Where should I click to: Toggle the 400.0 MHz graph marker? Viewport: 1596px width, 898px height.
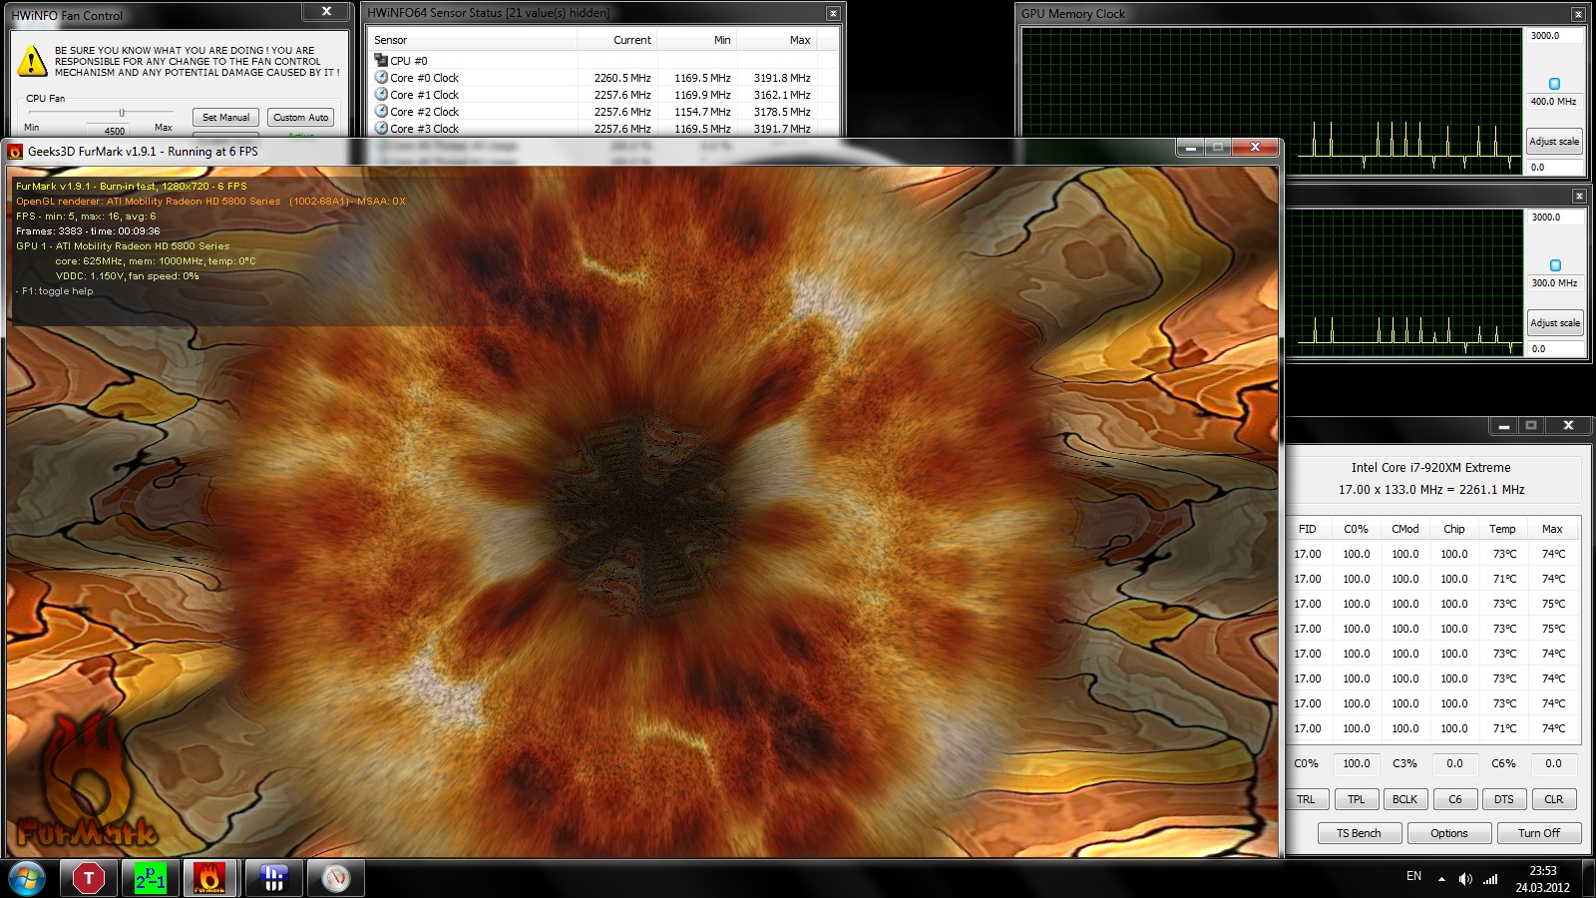1554,84
